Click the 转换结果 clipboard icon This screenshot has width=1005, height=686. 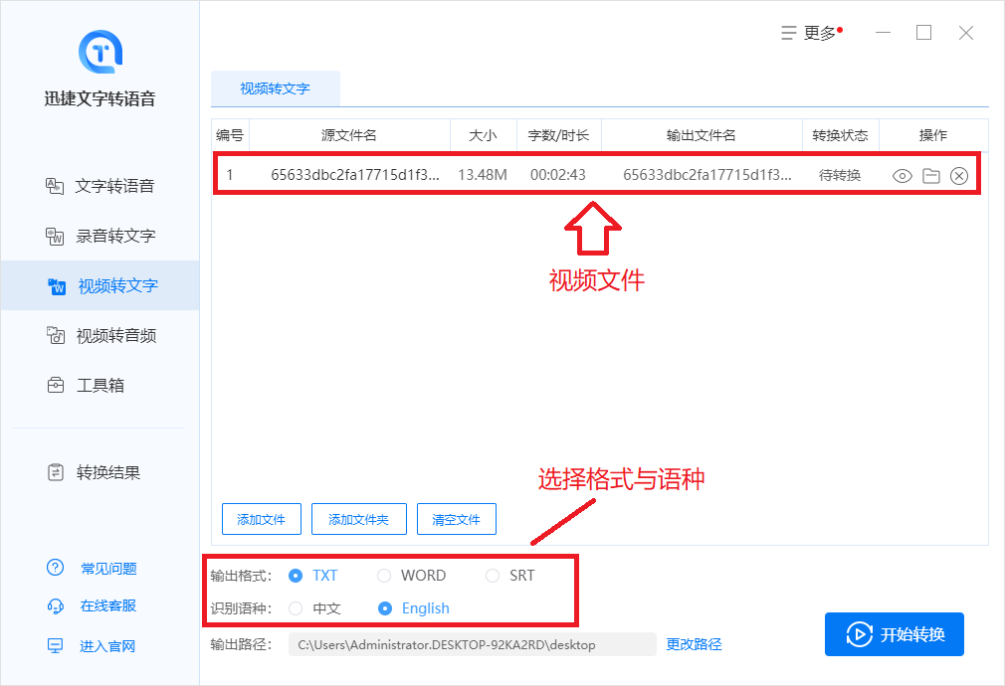(x=56, y=472)
